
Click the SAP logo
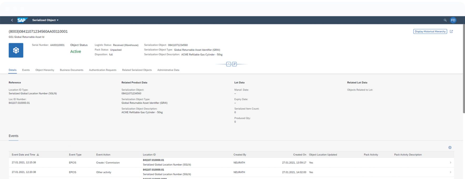tap(22, 20)
